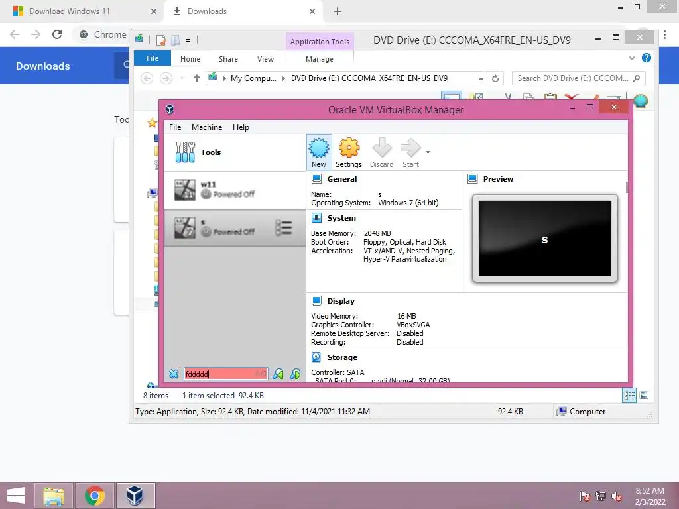Open the s machine tools list menu icon
679x509 pixels.
284,228
